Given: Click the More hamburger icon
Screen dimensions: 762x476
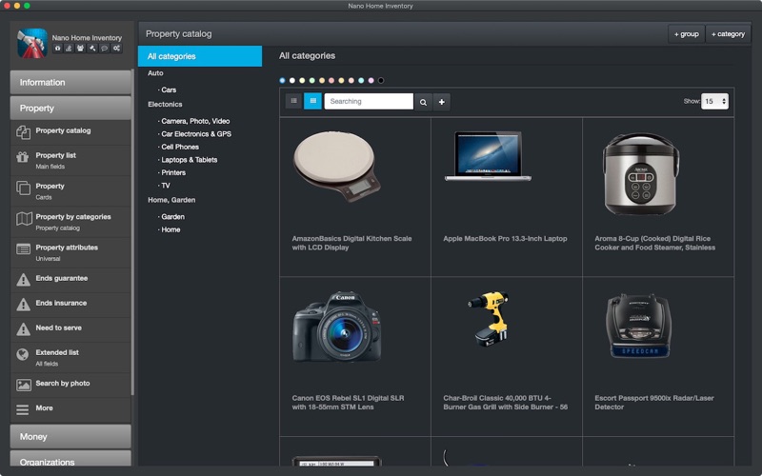Looking at the screenshot, I should coord(23,409).
